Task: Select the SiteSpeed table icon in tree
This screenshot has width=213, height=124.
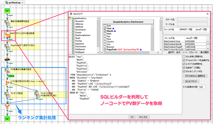Action: pos(73,52)
